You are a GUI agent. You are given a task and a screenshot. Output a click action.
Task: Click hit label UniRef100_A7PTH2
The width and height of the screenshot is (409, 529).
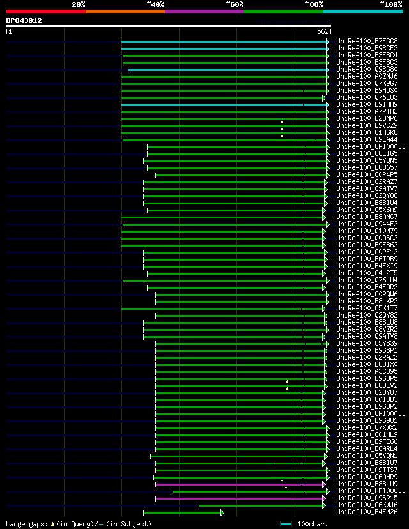(367, 111)
